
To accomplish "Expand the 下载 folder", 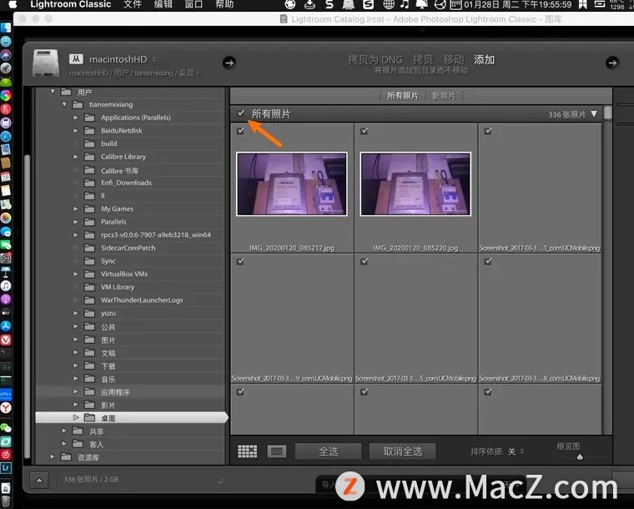I will point(76,365).
